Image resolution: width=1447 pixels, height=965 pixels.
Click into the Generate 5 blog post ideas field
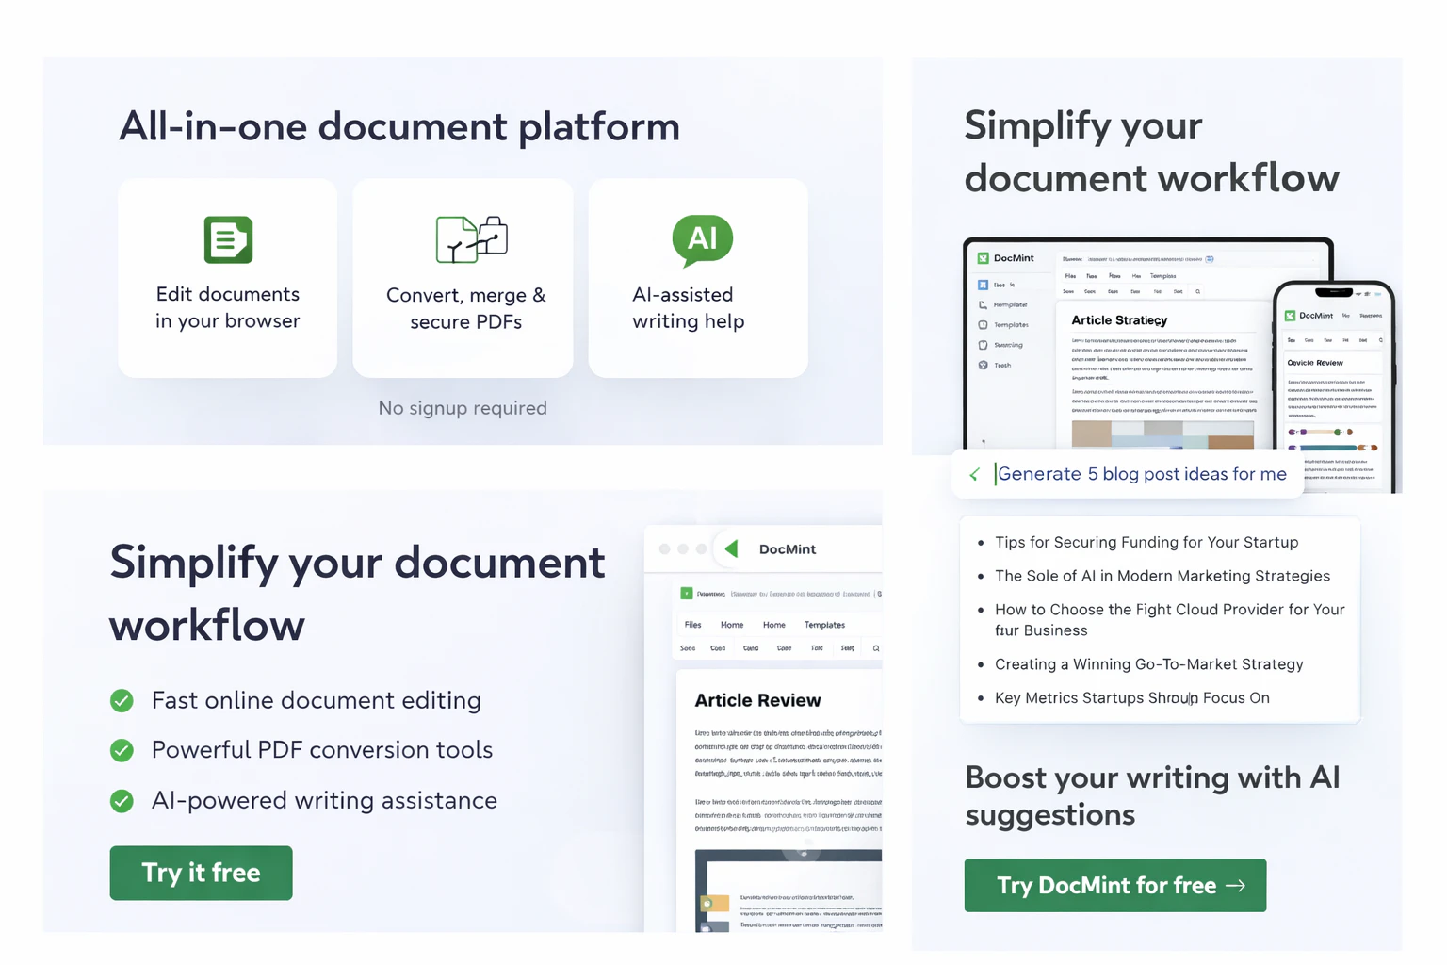click(x=1128, y=474)
